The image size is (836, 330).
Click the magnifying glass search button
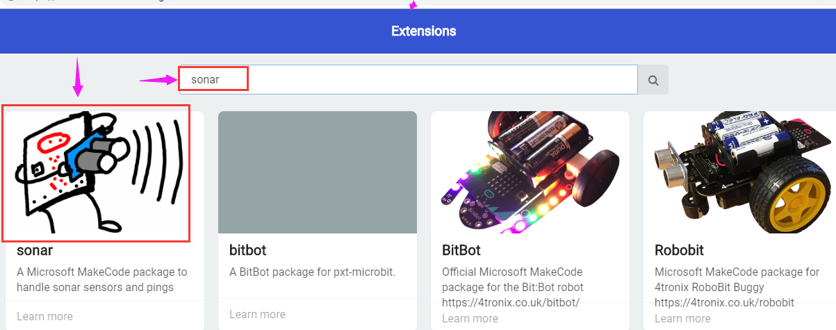pyautogui.click(x=653, y=80)
